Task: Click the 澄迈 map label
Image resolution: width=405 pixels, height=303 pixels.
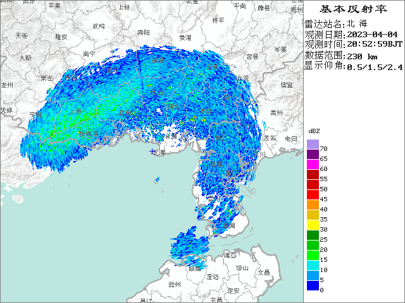Action: (213, 277)
